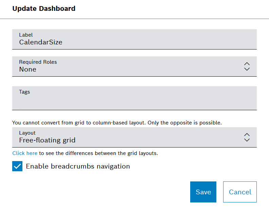This screenshot has width=269, height=215.
Task: Click the checkmark icon beside breadcrumbs navigation
Action: pyautogui.click(x=17, y=166)
